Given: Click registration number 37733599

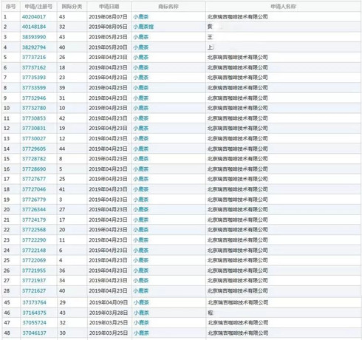Looking at the screenshot, I should [x=34, y=88].
